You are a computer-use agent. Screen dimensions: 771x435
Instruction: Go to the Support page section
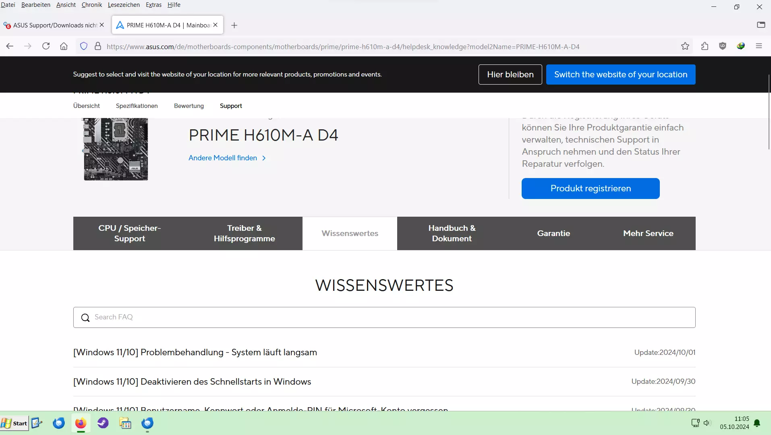point(231,106)
